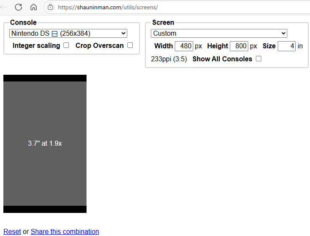Click the gray screen preview area
The height and width of the screenshot is (236, 310).
point(45,176)
